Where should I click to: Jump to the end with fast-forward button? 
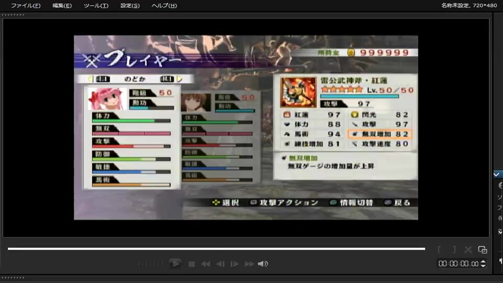pyautogui.click(x=249, y=264)
